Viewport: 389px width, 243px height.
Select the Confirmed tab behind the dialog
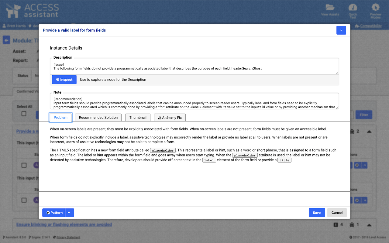tap(26, 91)
